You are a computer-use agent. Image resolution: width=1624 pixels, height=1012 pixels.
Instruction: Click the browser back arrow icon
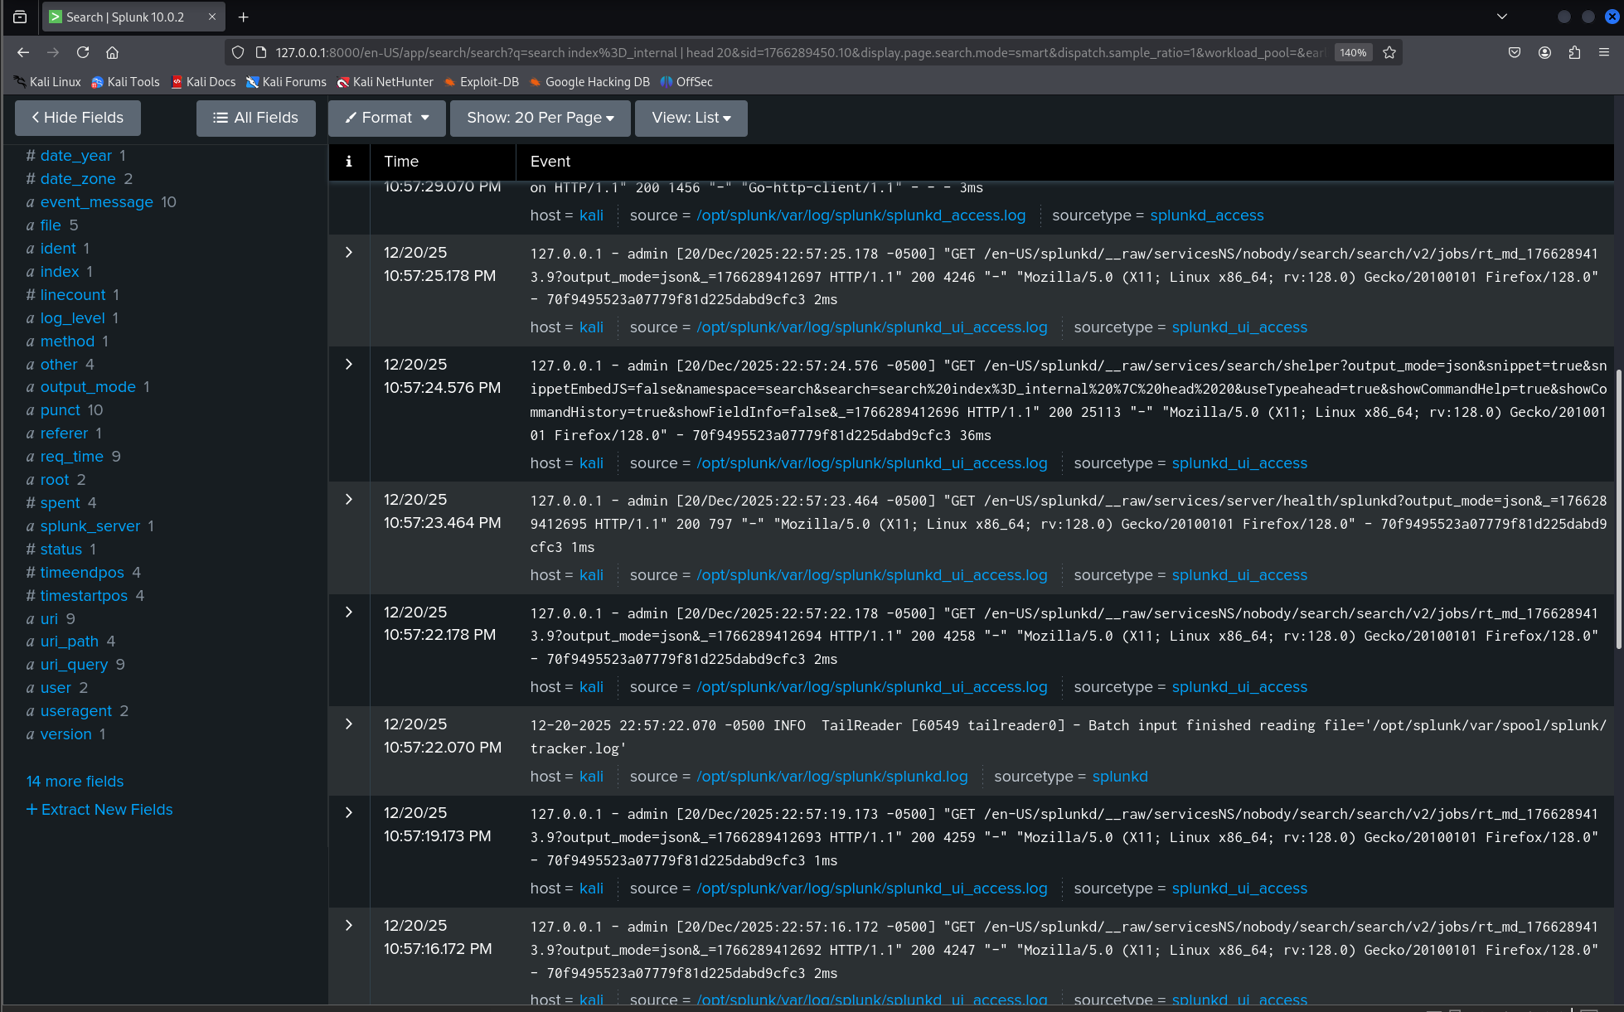point(22,52)
